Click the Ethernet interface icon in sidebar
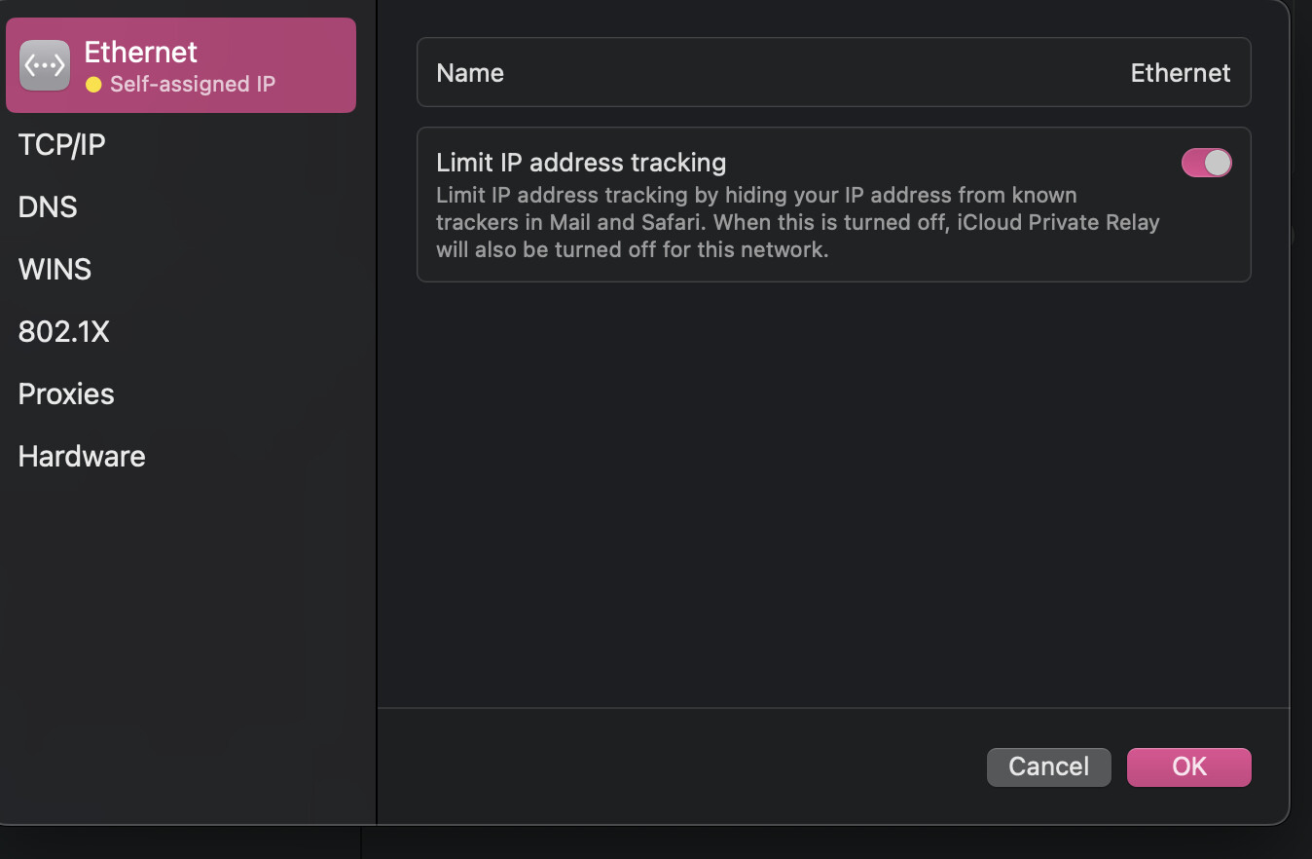The height and width of the screenshot is (859, 1312). coord(45,65)
